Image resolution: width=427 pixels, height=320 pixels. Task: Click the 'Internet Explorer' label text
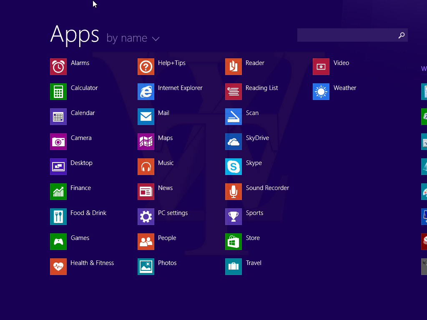(180, 88)
